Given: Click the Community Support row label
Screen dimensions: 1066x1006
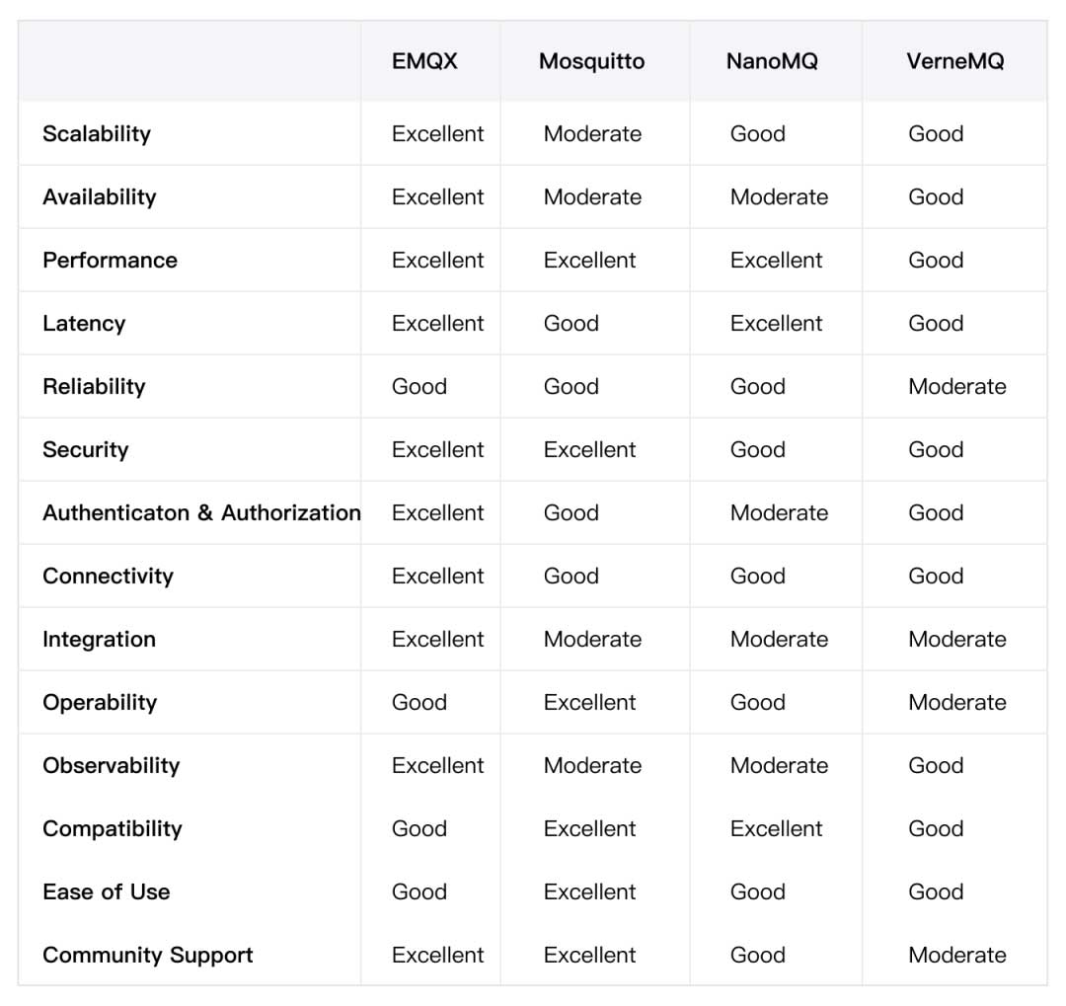Looking at the screenshot, I should [x=147, y=955].
